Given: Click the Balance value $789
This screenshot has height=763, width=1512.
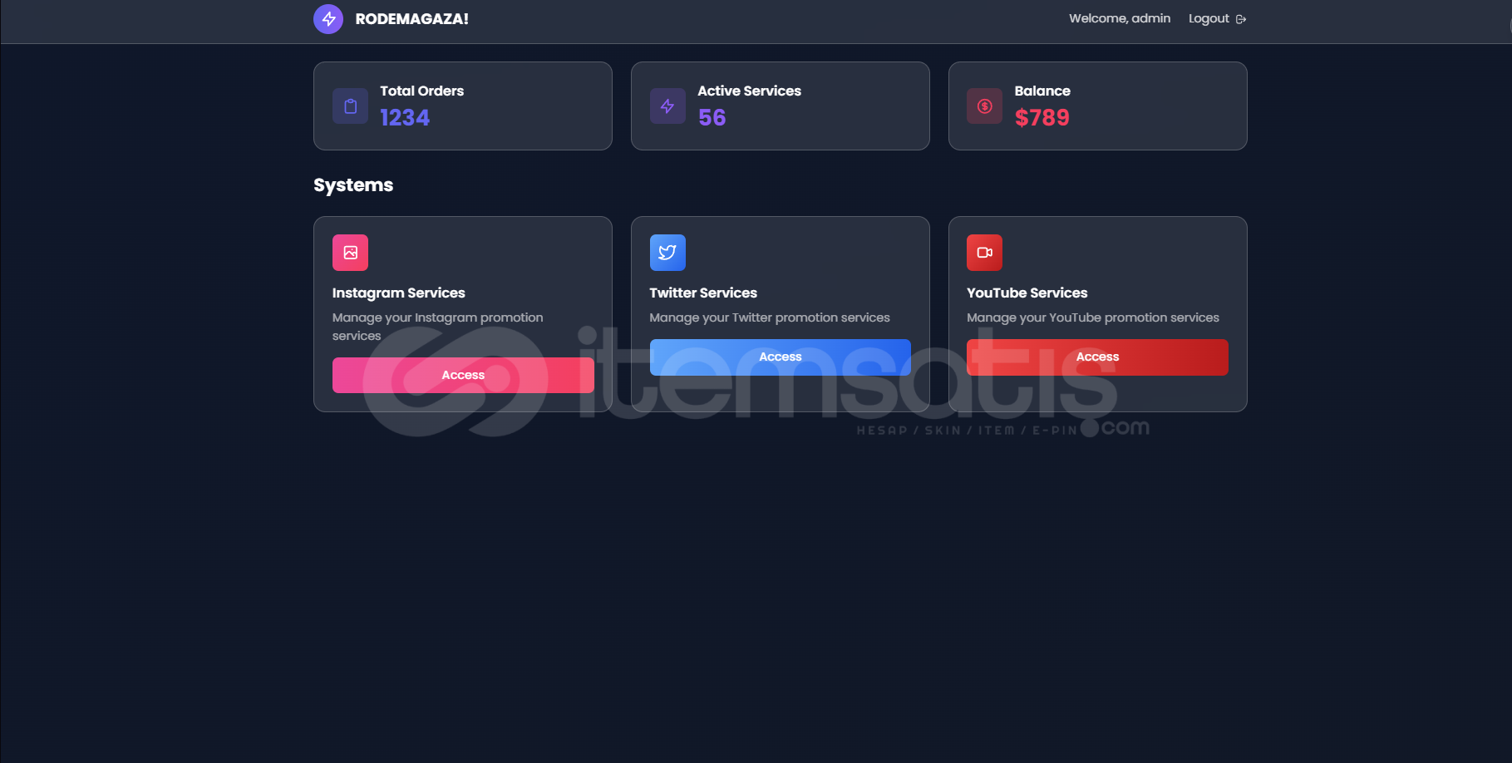Looking at the screenshot, I should pos(1042,118).
